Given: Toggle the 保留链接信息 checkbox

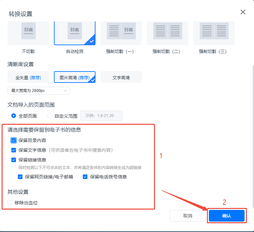Looking at the screenshot, I should (14, 160).
